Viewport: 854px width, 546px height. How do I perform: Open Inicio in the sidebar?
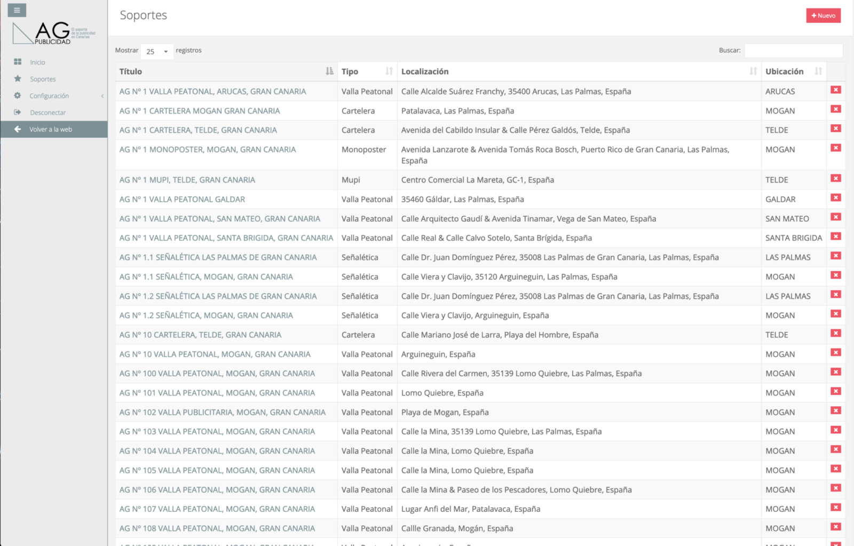pyautogui.click(x=37, y=62)
